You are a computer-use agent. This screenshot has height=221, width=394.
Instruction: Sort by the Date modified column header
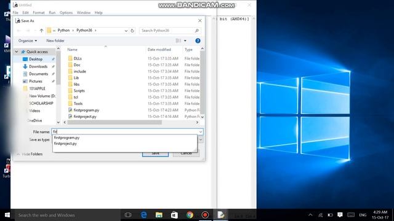(x=159, y=50)
